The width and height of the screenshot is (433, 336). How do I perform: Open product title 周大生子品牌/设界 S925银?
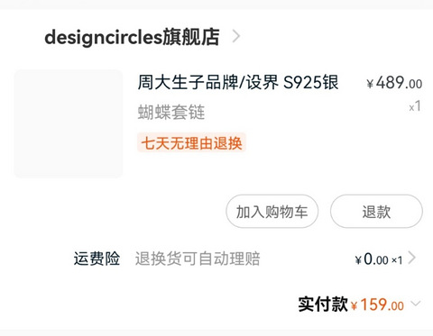pos(238,82)
